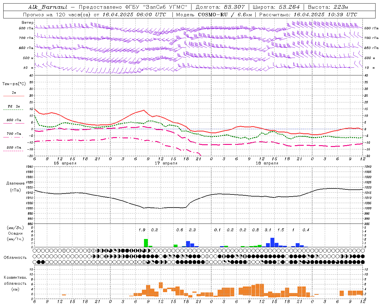
Task: Click the 'Предоставлено ФГБУ "ЗапСиб УГМС"' provider text
Action: tap(133, 7)
